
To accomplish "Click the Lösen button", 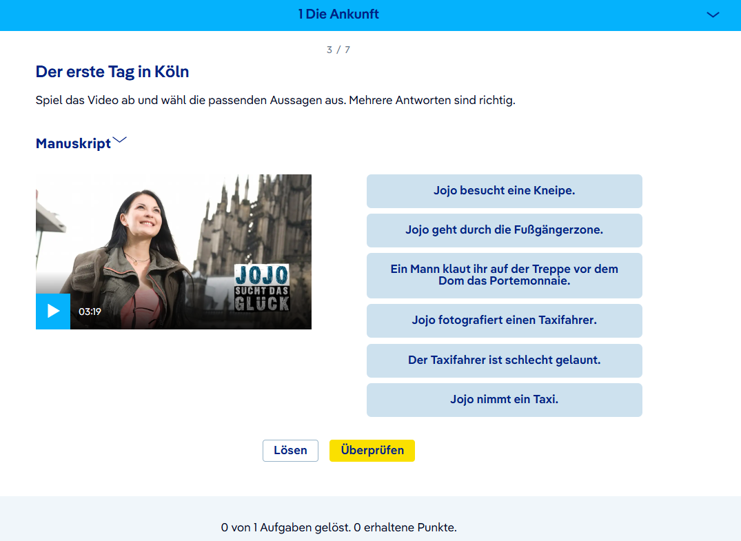I will [x=291, y=450].
